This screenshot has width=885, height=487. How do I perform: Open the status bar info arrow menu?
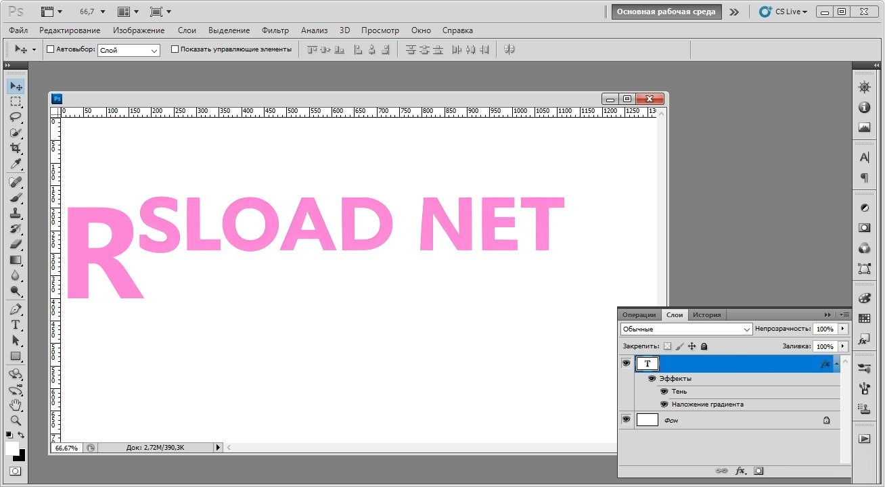pyautogui.click(x=218, y=447)
